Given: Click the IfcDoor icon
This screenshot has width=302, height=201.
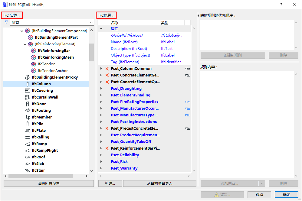Looking at the screenshot, I should (28, 104).
